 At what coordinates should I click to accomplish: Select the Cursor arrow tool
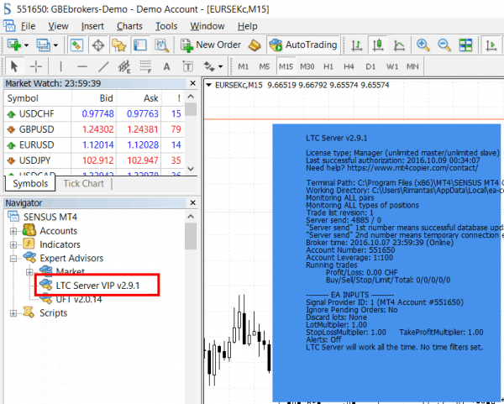click(14, 66)
